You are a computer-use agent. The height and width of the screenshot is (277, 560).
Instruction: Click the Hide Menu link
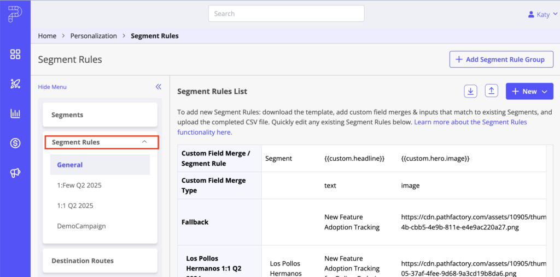(x=52, y=87)
